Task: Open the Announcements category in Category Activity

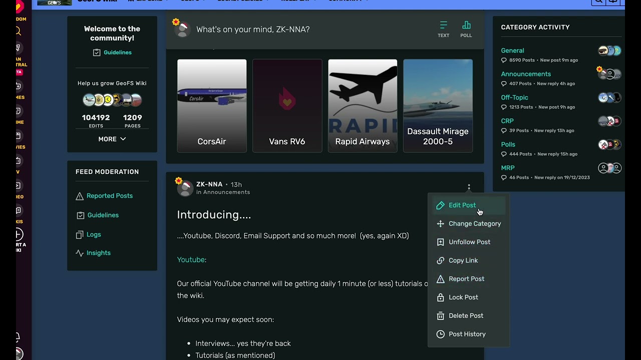Action: (x=526, y=74)
